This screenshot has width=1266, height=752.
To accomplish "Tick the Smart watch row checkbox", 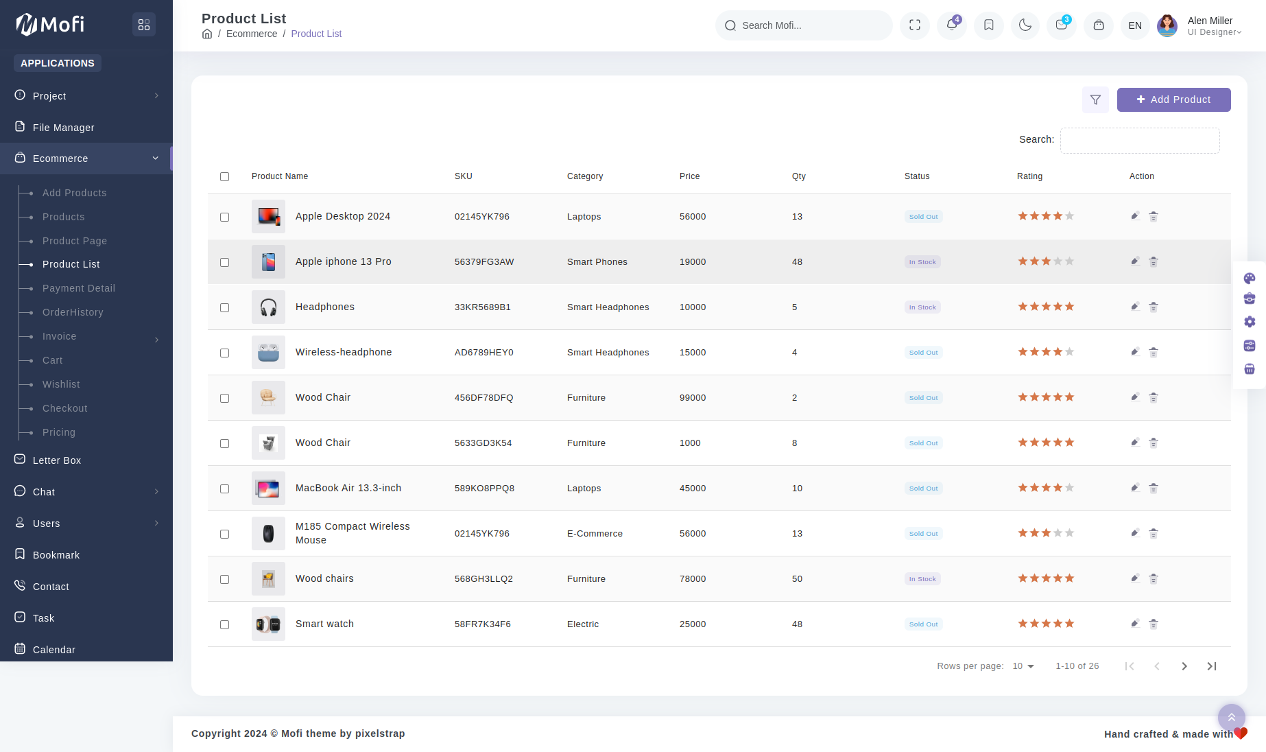I will (x=224, y=624).
